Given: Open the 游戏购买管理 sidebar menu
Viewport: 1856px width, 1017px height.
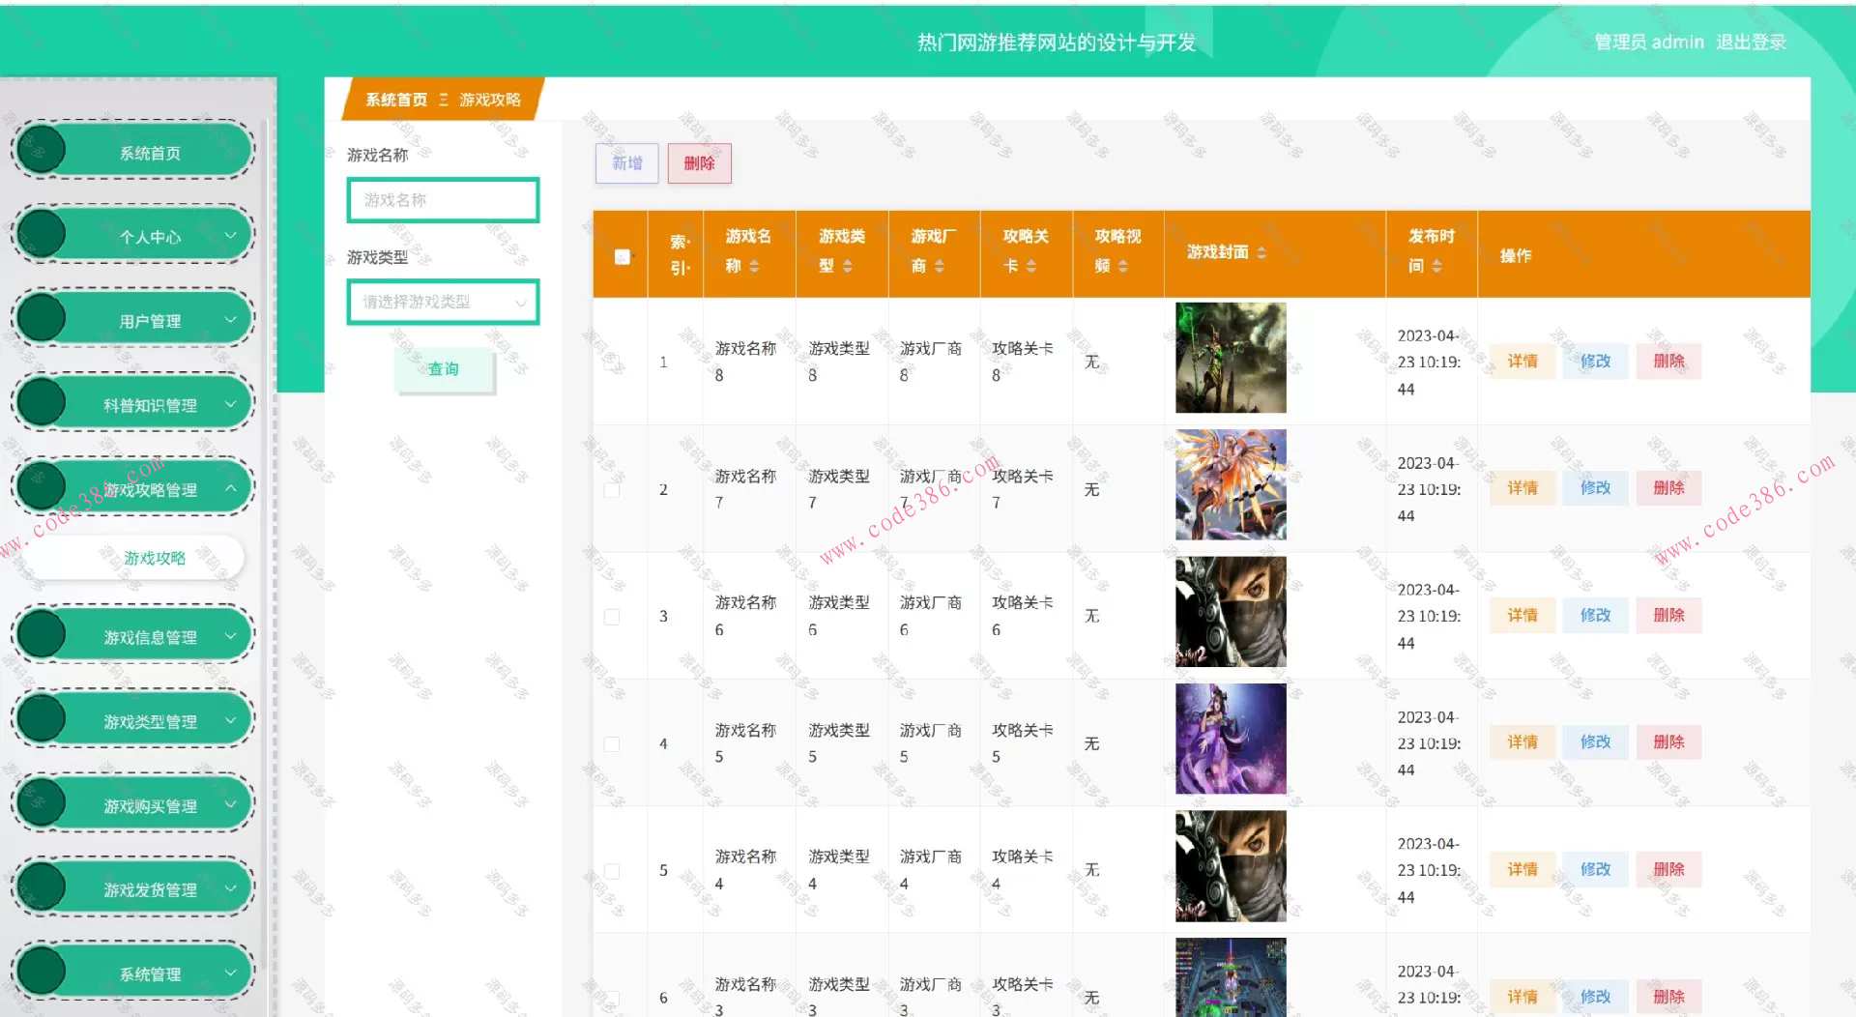Looking at the screenshot, I should [x=133, y=803].
